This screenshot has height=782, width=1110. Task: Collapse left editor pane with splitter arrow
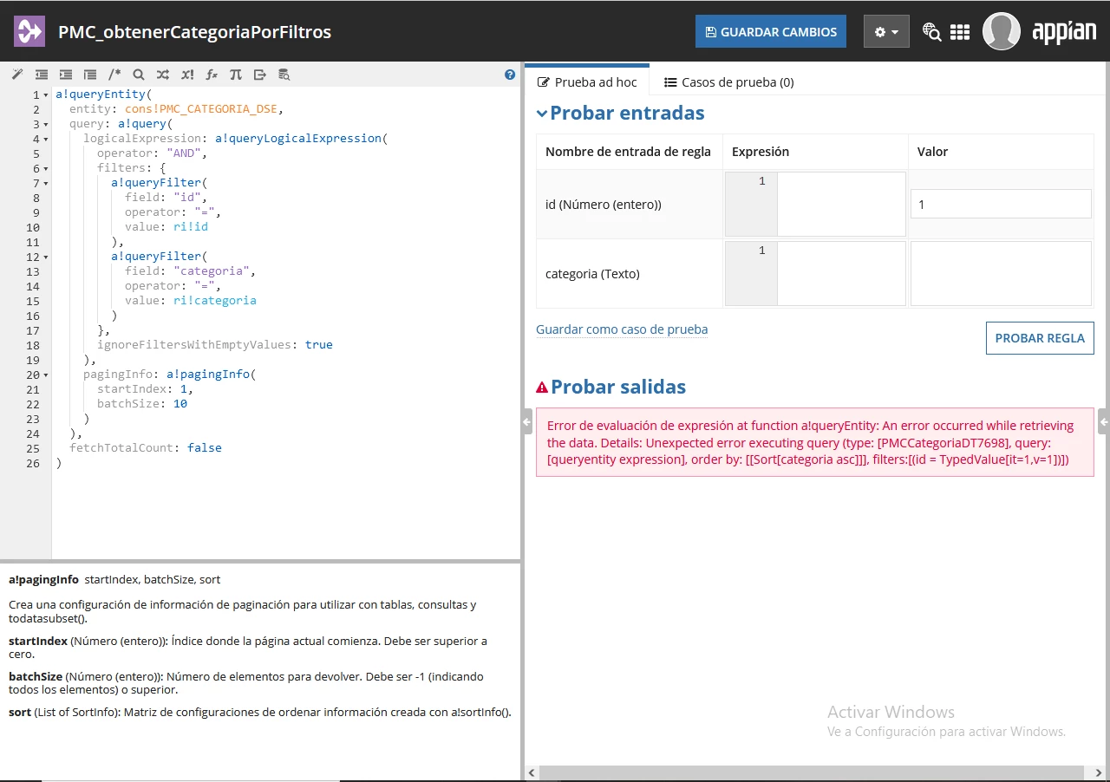(x=526, y=422)
